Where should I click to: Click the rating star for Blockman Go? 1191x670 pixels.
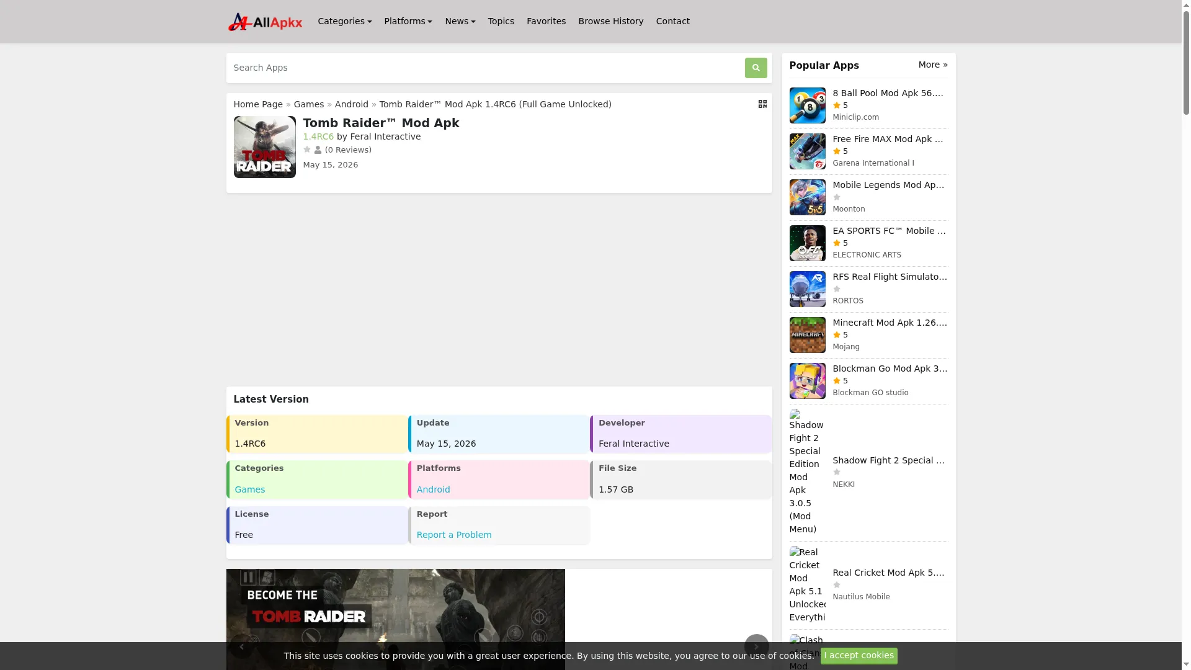pos(836,381)
